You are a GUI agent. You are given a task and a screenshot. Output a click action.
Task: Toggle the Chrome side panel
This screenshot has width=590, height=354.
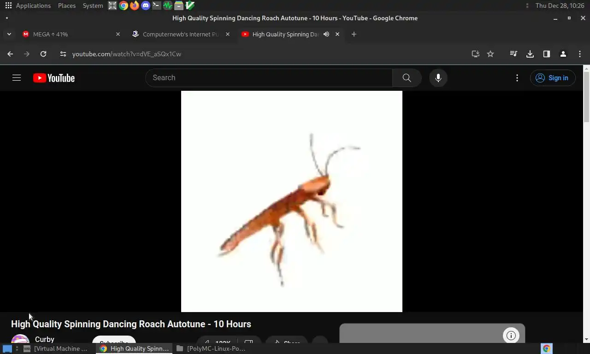[547, 54]
